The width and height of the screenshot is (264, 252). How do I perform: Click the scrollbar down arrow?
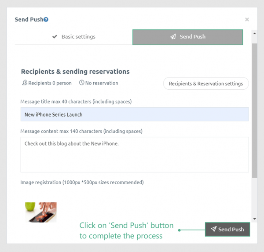255,219
